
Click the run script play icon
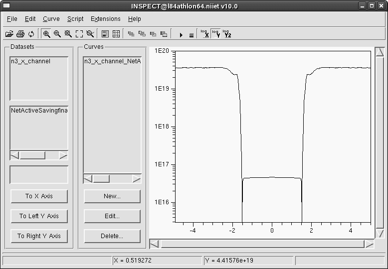tap(181, 34)
